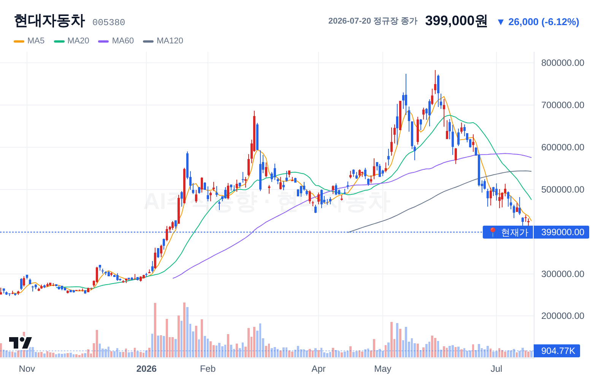Image resolution: width=593 pixels, height=379 pixels.
Task: Click the 005380 ticker code
Action: (109, 22)
